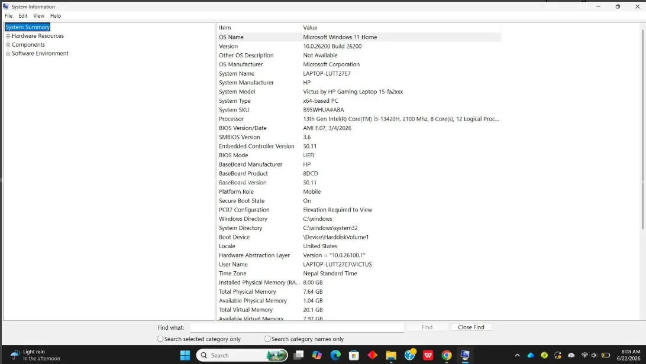
Task: Select the Total Virtual Memory row
Action: pos(359,310)
